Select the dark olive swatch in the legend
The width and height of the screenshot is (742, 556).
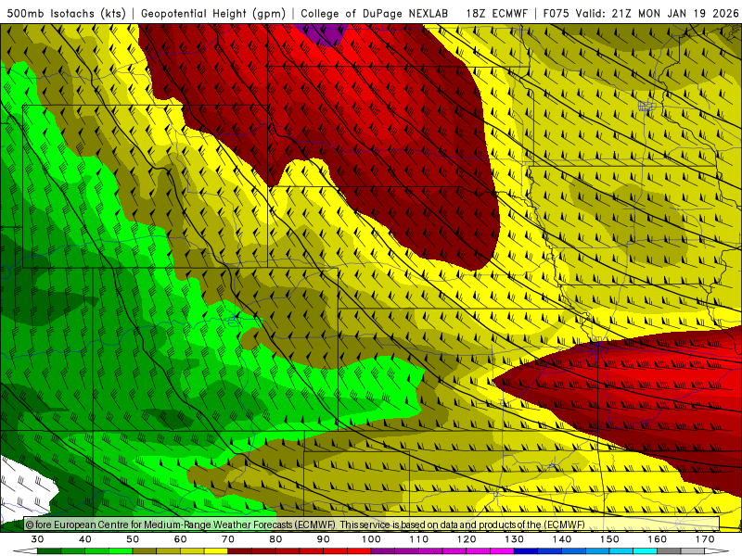coord(145,550)
